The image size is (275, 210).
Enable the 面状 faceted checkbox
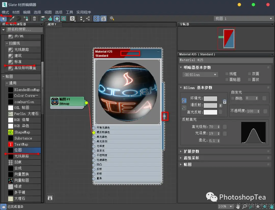coord(249,80)
